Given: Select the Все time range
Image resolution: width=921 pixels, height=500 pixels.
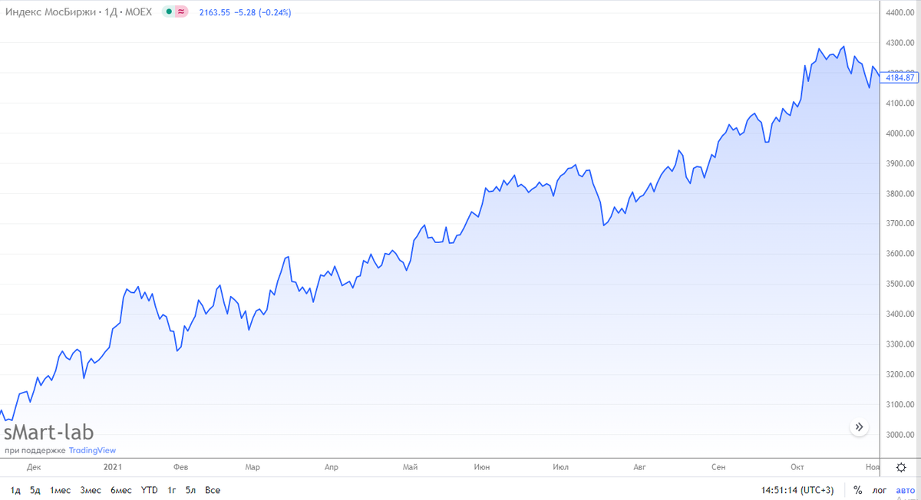Looking at the screenshot, I should click(213, 490).
